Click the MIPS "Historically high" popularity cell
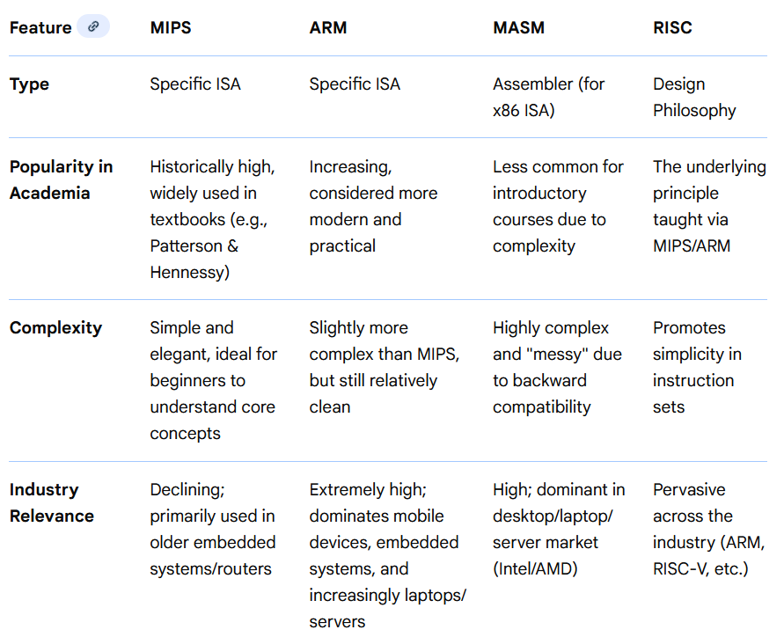 (x=213, y=219)
